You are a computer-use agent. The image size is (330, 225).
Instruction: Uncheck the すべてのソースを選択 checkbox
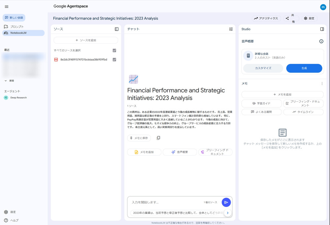[x=114, y=51]
